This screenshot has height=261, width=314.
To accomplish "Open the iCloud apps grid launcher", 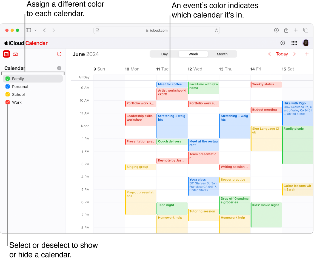I will [x=294, y=43].
